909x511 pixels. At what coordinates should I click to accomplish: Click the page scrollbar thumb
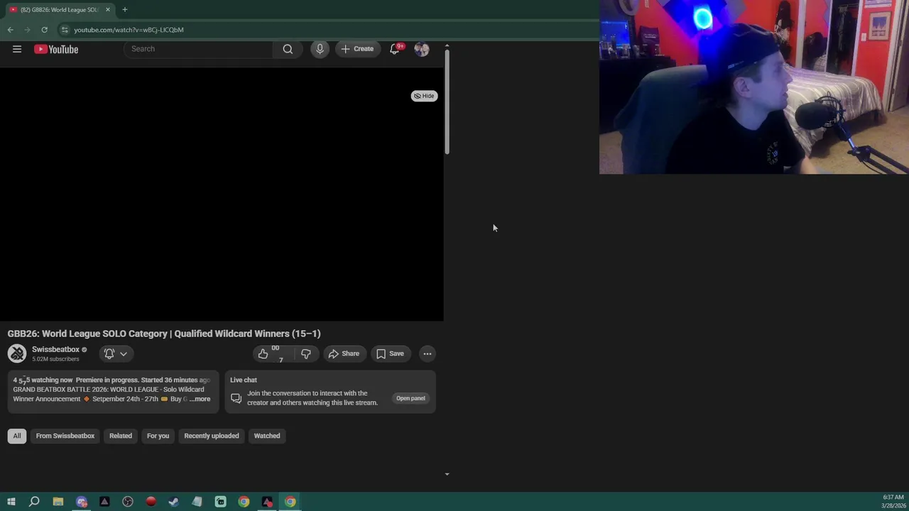[x=447, y=101]
